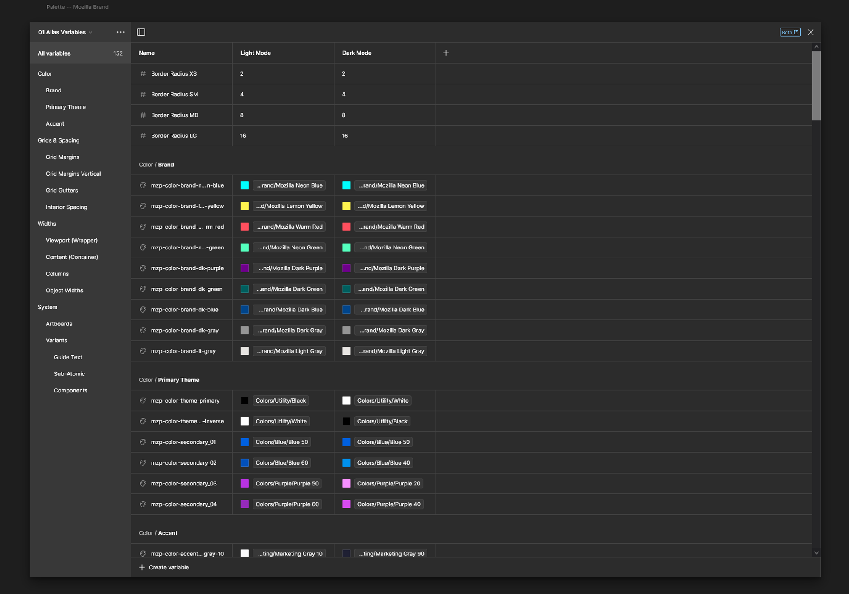Image resolution: width=849 pixels, height=594 pixels.
Task: Select the Accent sidebar group
Action: tap(55, 124)
